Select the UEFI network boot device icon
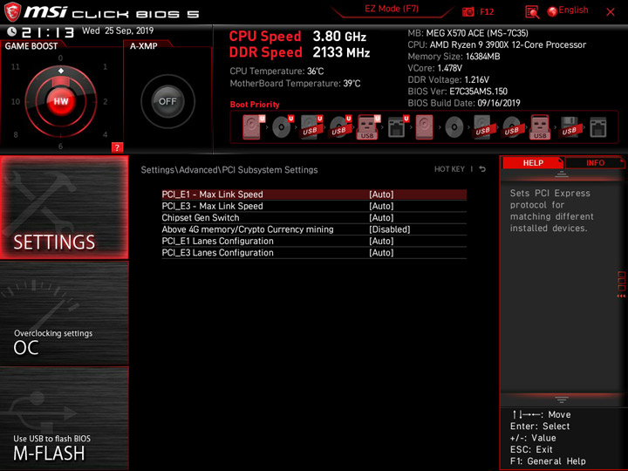 point(398,127)
